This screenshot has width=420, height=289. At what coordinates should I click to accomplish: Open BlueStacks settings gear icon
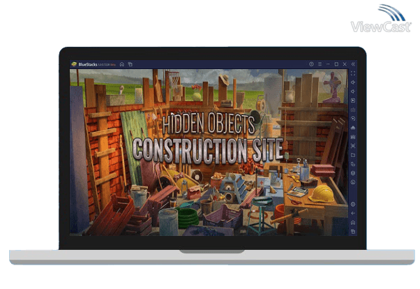coord(353,205)
